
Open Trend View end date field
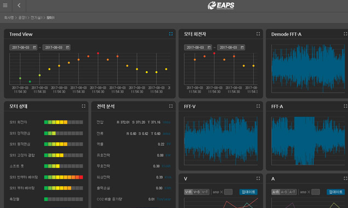point(56,48)
